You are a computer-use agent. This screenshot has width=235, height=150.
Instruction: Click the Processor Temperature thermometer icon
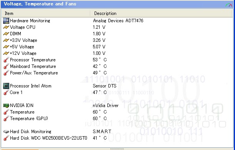6,60
